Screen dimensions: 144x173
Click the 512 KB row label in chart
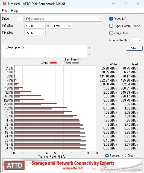[8, 108]
